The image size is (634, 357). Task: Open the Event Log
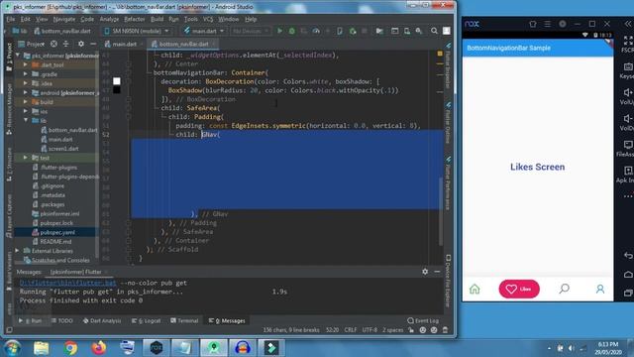pos(423,320)
